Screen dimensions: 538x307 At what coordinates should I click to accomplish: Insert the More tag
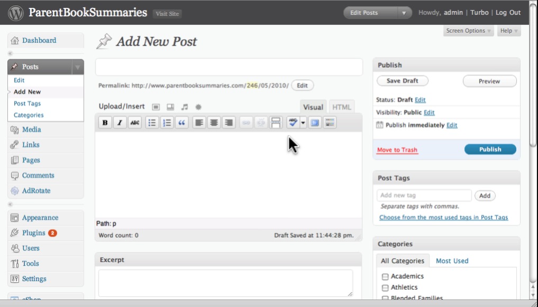click(x=276, y=123)
